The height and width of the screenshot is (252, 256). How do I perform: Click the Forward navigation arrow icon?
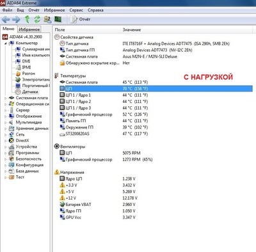point(16,19)
